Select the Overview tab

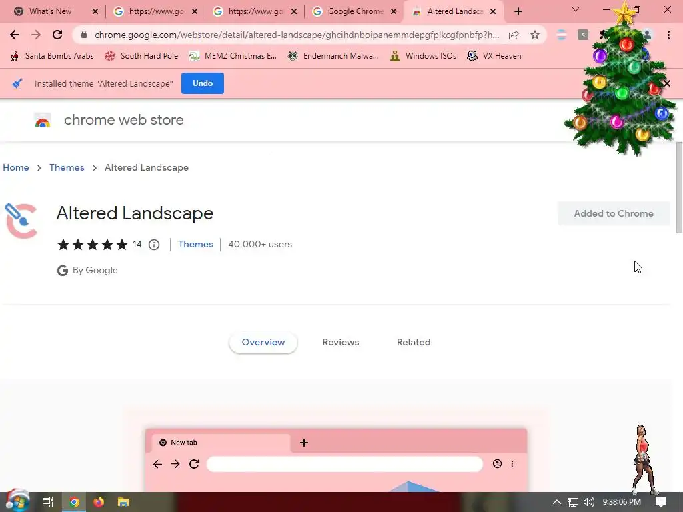263,342
